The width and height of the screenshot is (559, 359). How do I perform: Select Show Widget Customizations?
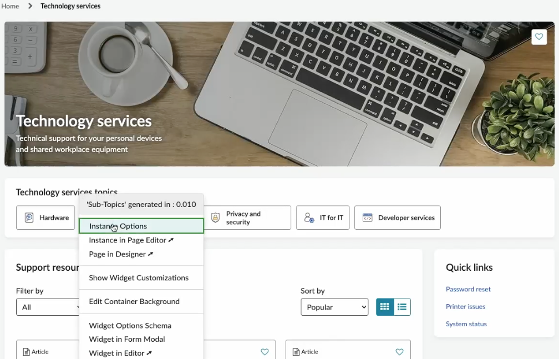[141, 277]
